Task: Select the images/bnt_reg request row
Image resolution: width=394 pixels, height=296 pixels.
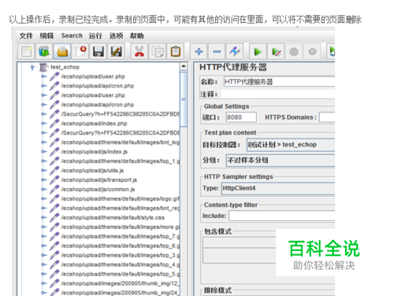Action: [x=121, y=208]
